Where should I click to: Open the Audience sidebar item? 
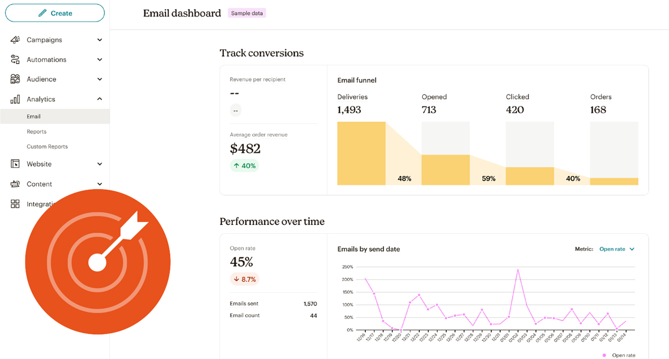54,79
